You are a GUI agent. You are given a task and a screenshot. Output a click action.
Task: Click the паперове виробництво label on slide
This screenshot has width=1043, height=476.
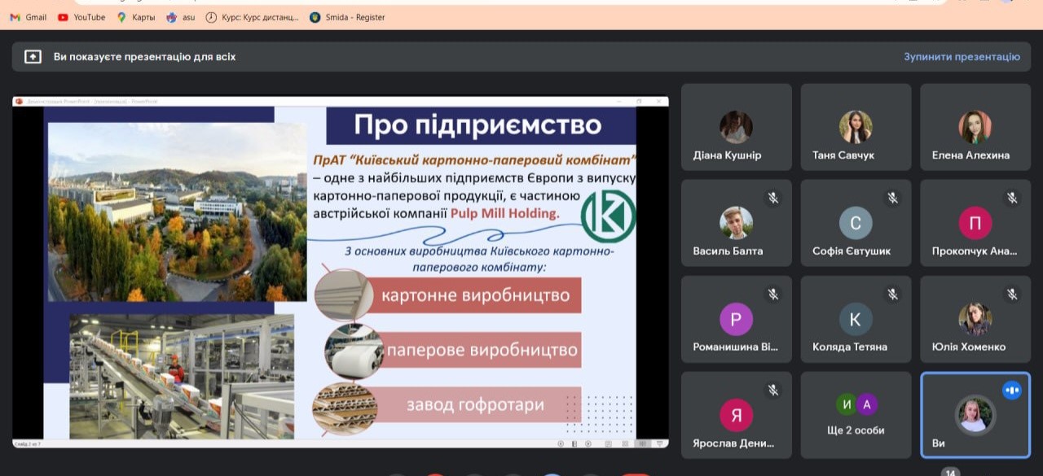482,350
